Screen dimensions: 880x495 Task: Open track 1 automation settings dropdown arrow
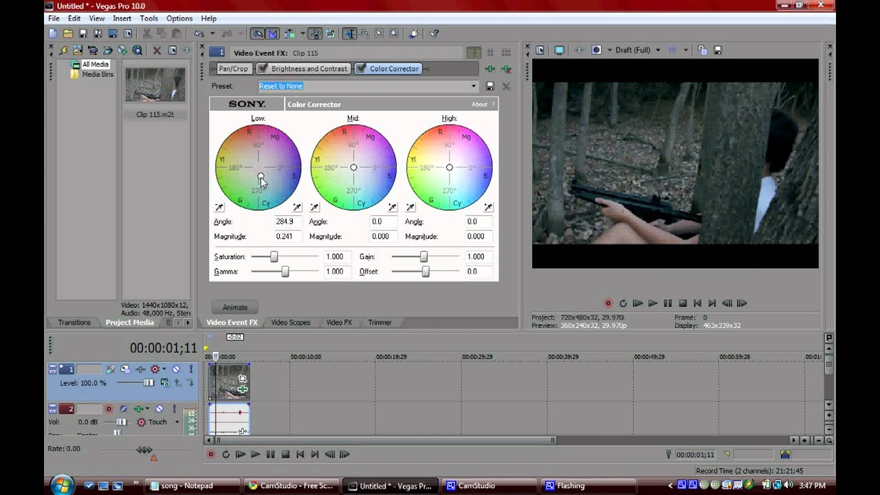coord(164,369)
